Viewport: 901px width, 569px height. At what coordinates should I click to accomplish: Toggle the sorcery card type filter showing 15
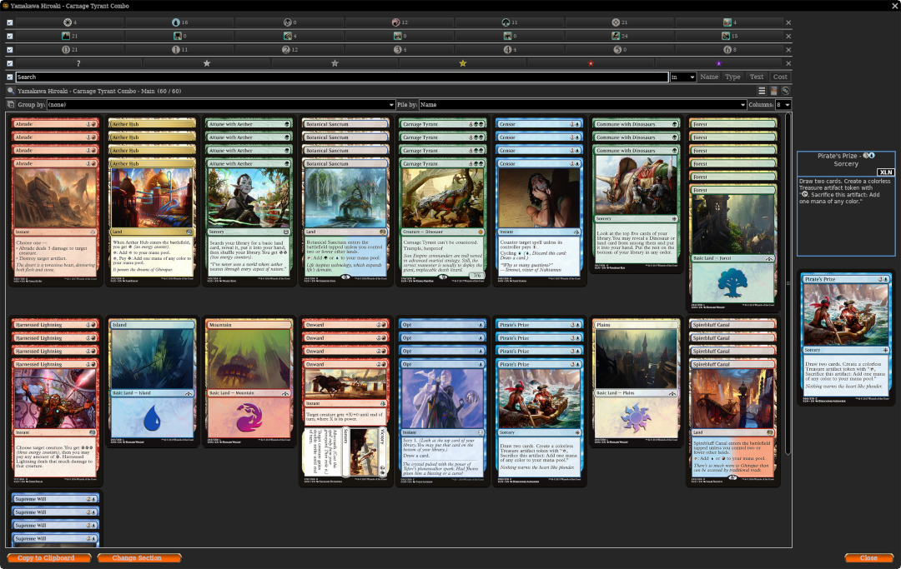pyautogui.click(x=730, y=36)
